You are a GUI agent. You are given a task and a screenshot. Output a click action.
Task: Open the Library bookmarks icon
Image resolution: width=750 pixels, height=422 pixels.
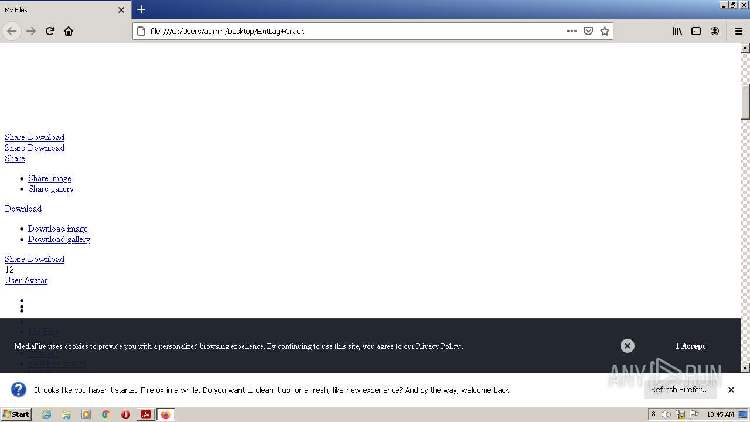[677, 31]
